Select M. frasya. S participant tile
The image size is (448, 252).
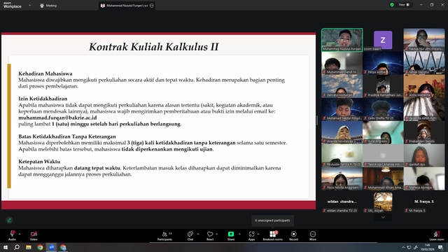(424, 202)
